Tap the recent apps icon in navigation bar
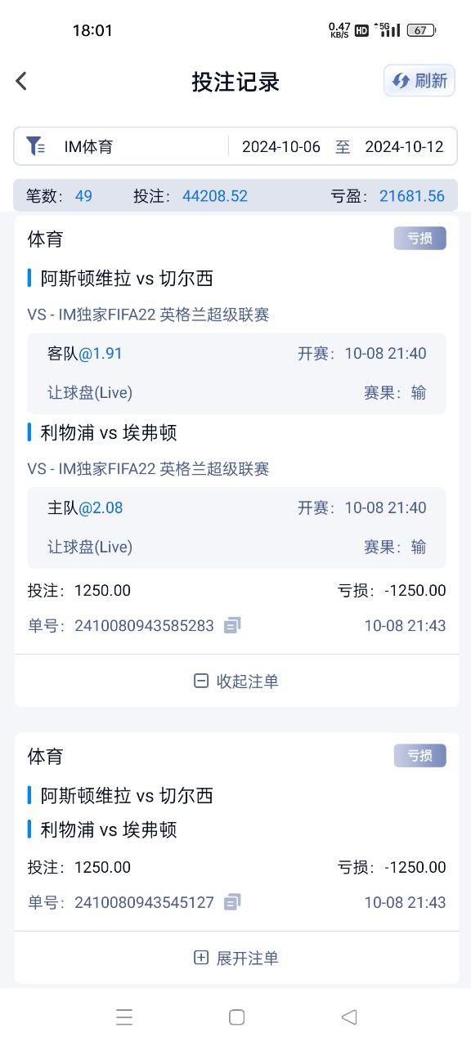Screen dimensions: 471x1046 point(123,1016)
